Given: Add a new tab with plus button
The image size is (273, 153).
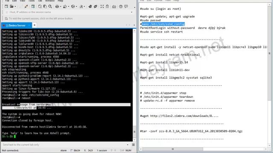Looking at the screenshot, I should (x=35, y=25).
